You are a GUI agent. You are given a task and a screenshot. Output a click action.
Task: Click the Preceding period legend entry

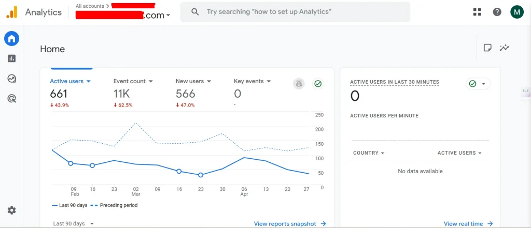coord(114,205)
